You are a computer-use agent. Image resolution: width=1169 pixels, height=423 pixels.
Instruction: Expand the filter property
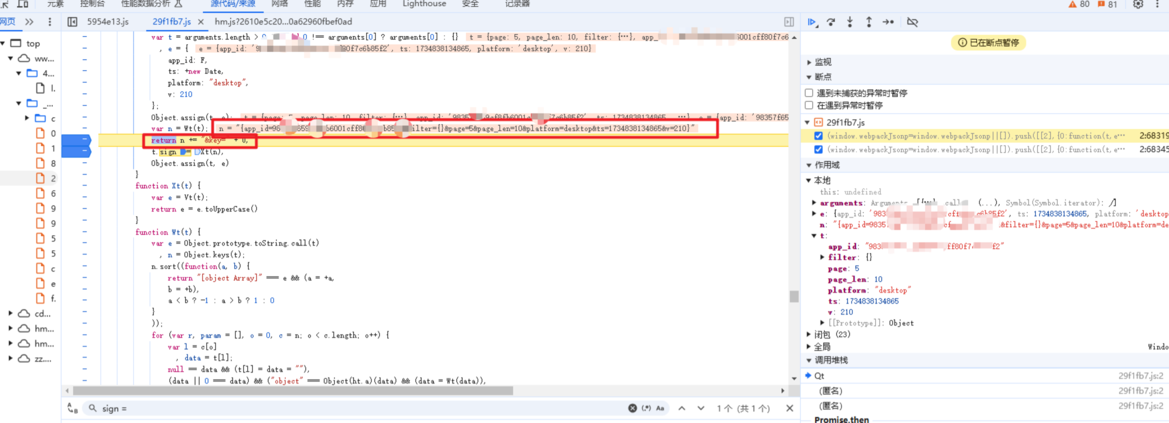pos(823,257)
